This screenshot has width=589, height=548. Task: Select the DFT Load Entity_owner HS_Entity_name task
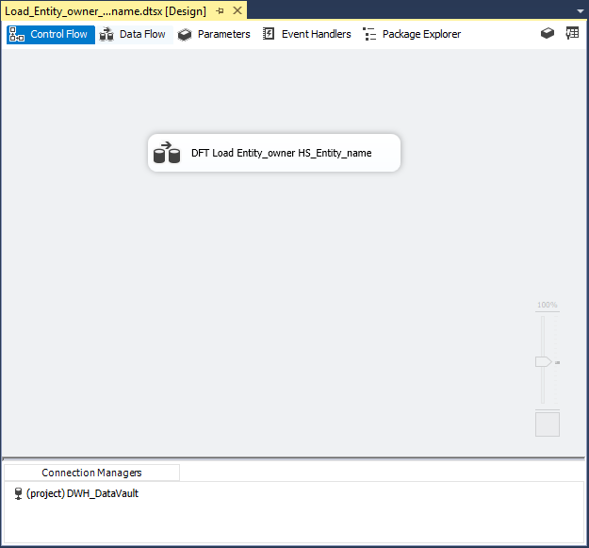(x=274, y=153)
